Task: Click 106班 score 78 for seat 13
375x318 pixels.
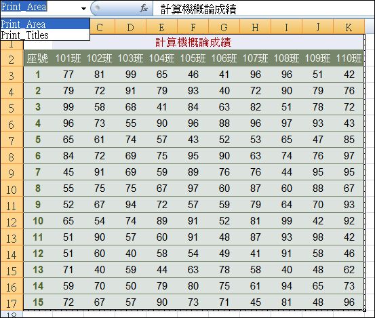Action: pos(224,270)
